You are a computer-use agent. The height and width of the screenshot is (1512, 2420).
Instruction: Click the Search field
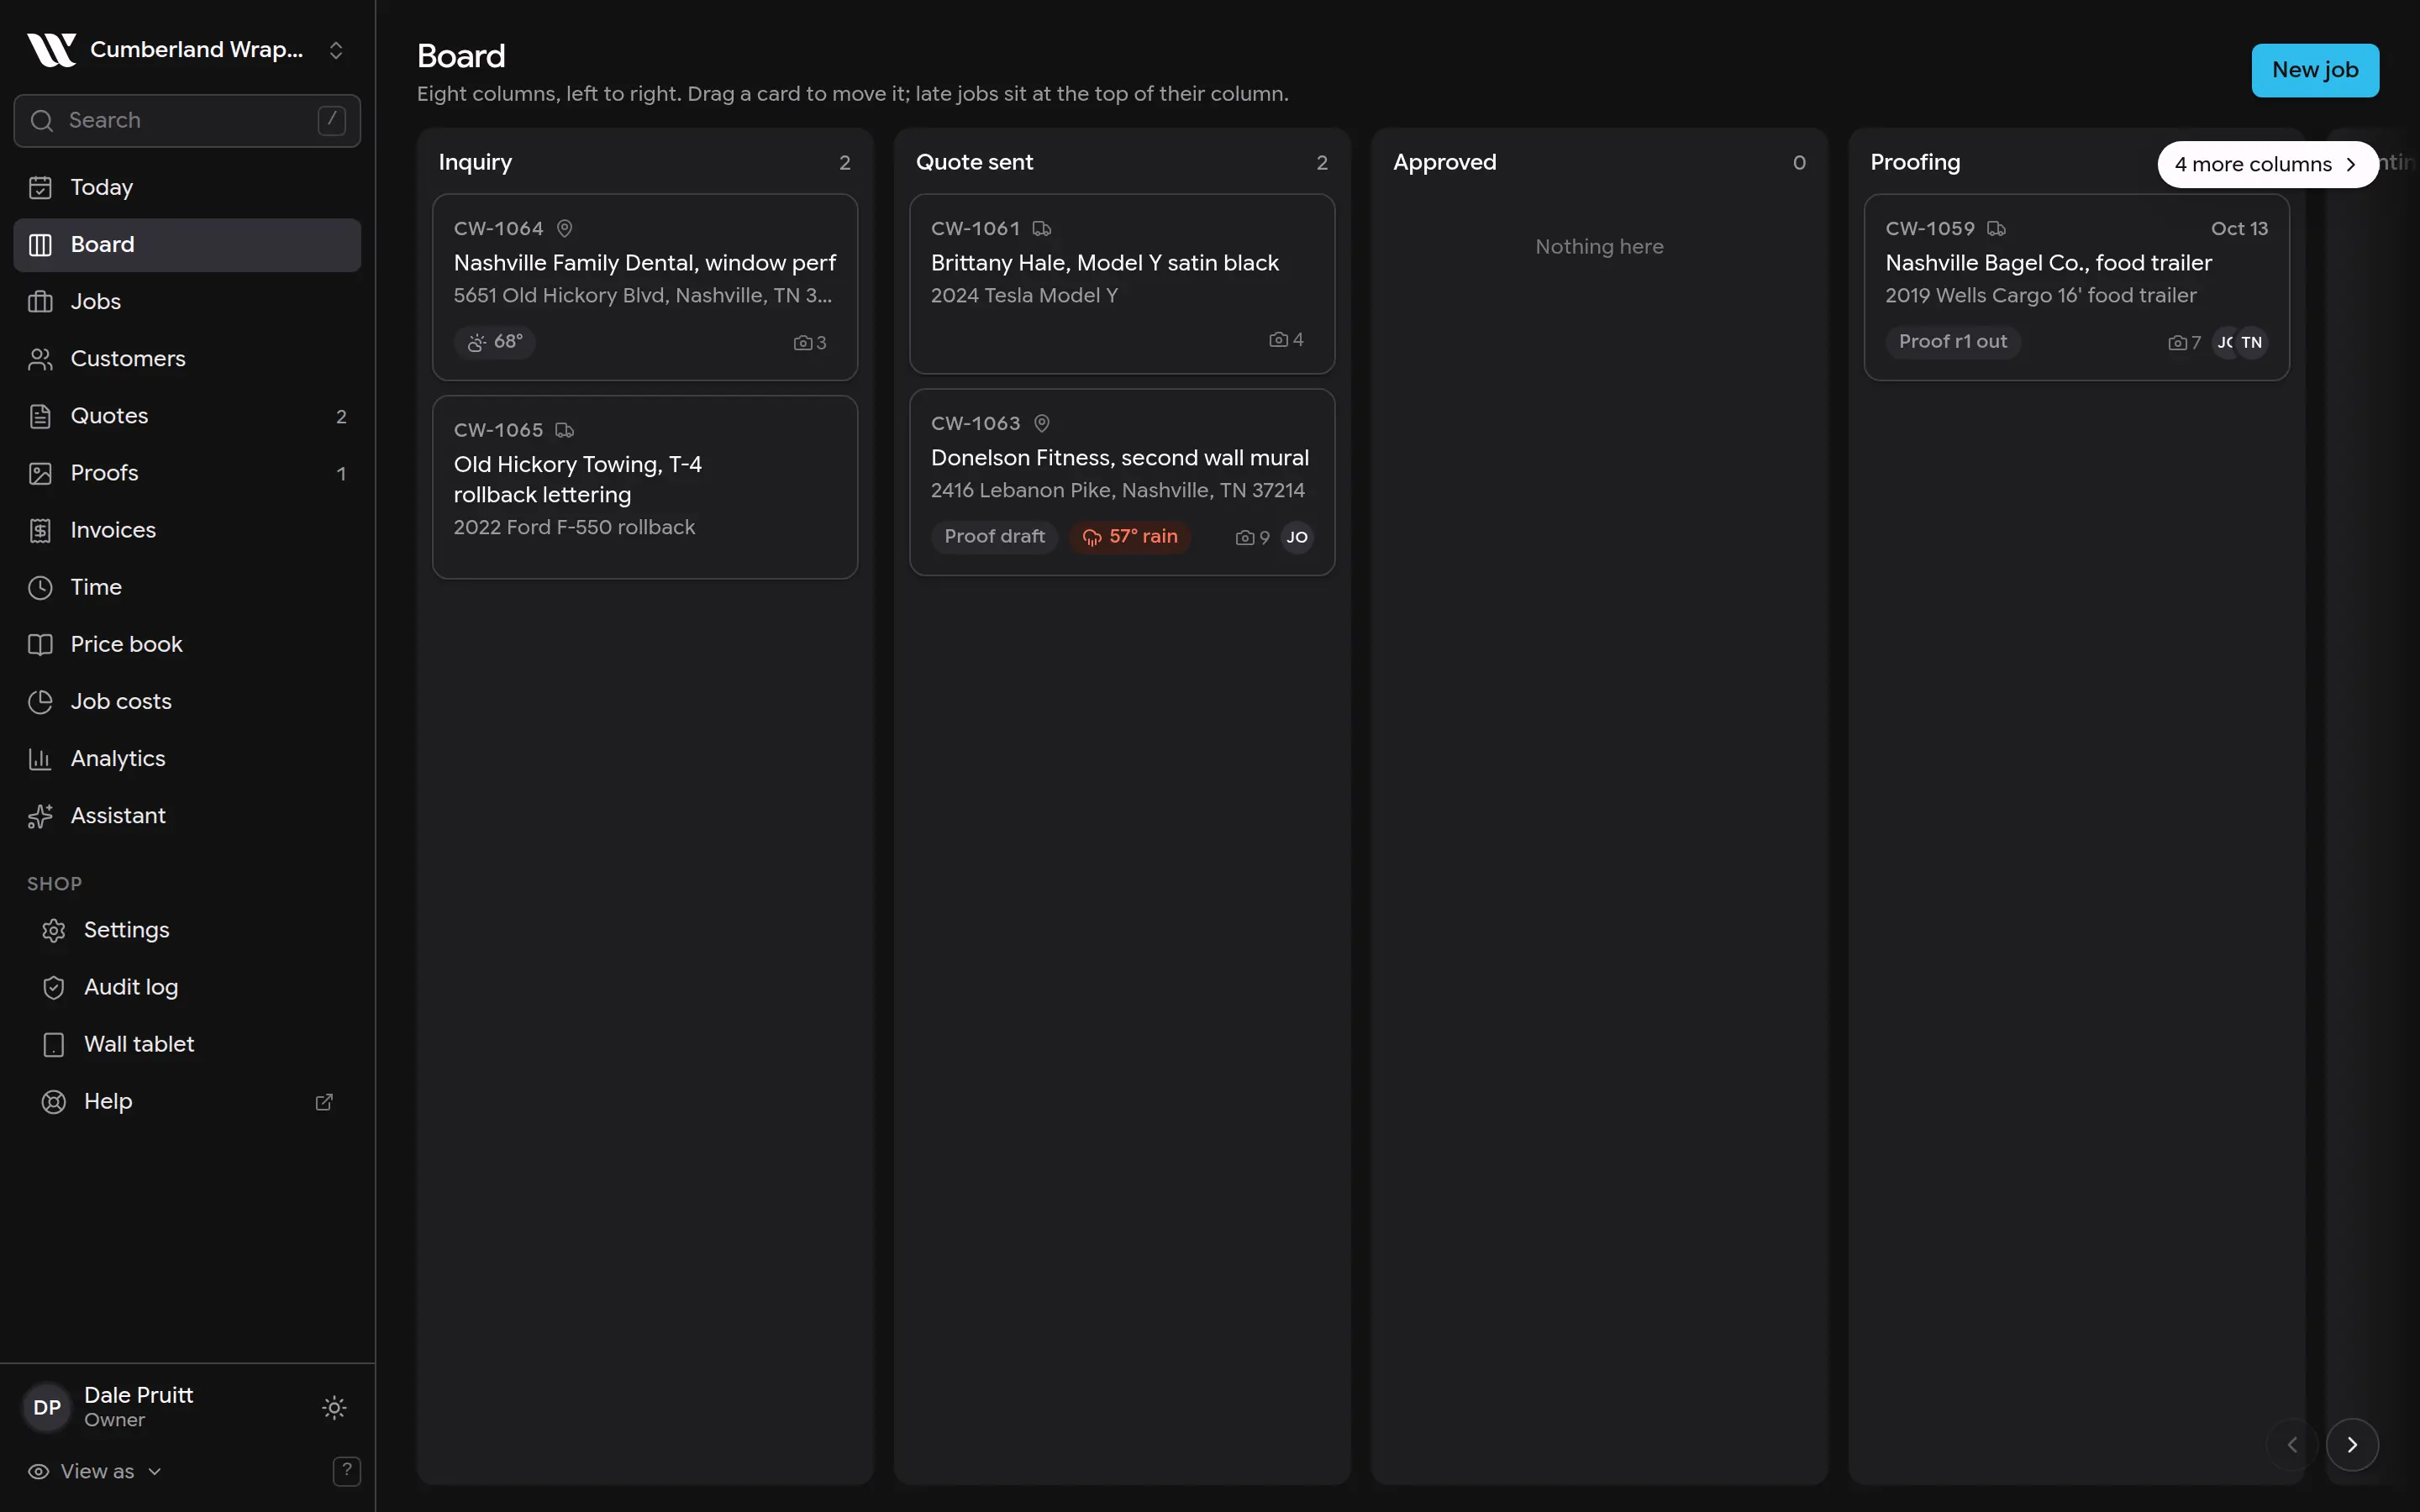coord(187,121)
